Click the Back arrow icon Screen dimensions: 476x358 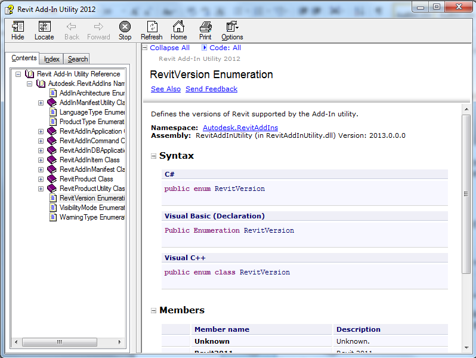(x=72, y=27)
